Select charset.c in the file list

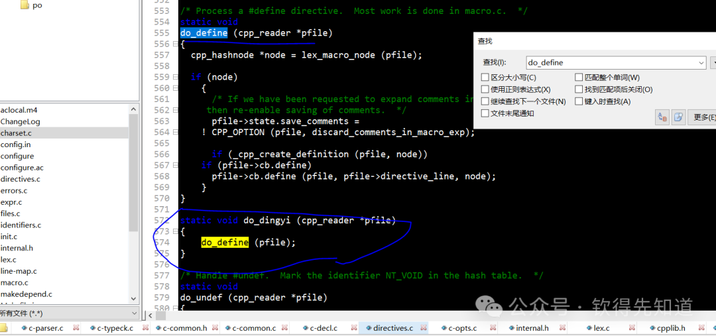point(16,133)
